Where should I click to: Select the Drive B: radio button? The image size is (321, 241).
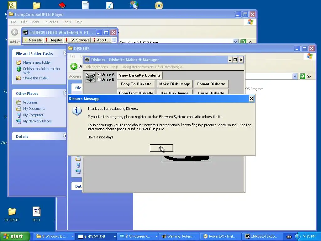[x=99, y=79]
